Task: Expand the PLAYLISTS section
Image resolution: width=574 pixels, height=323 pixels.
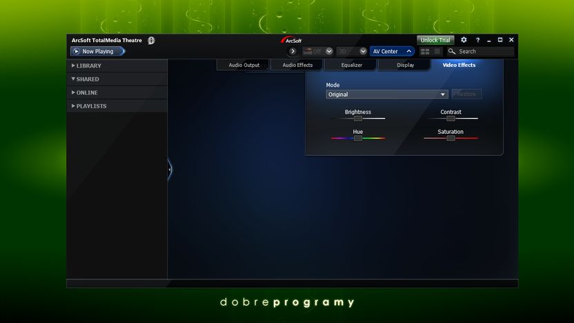Action: 117,106
